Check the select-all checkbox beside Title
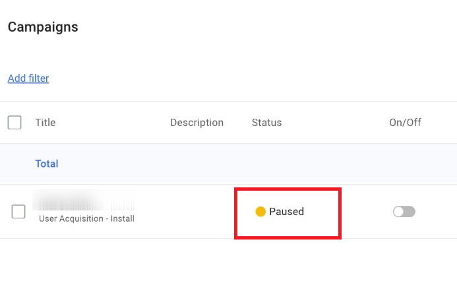 [x=15, y=123]
